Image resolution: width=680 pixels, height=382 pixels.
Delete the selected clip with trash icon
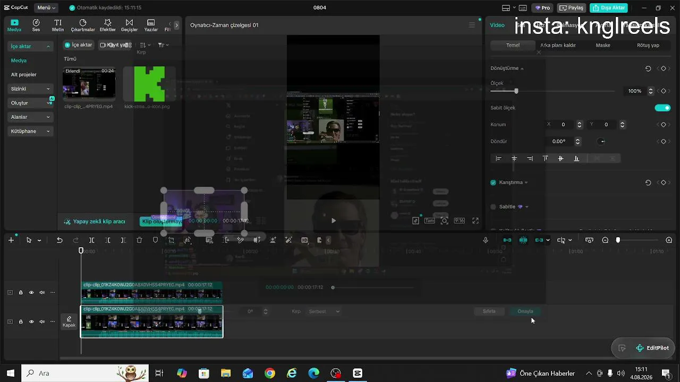139,240
